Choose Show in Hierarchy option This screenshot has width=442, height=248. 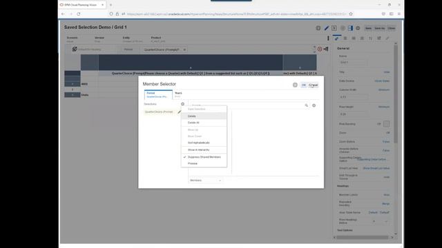204,150
